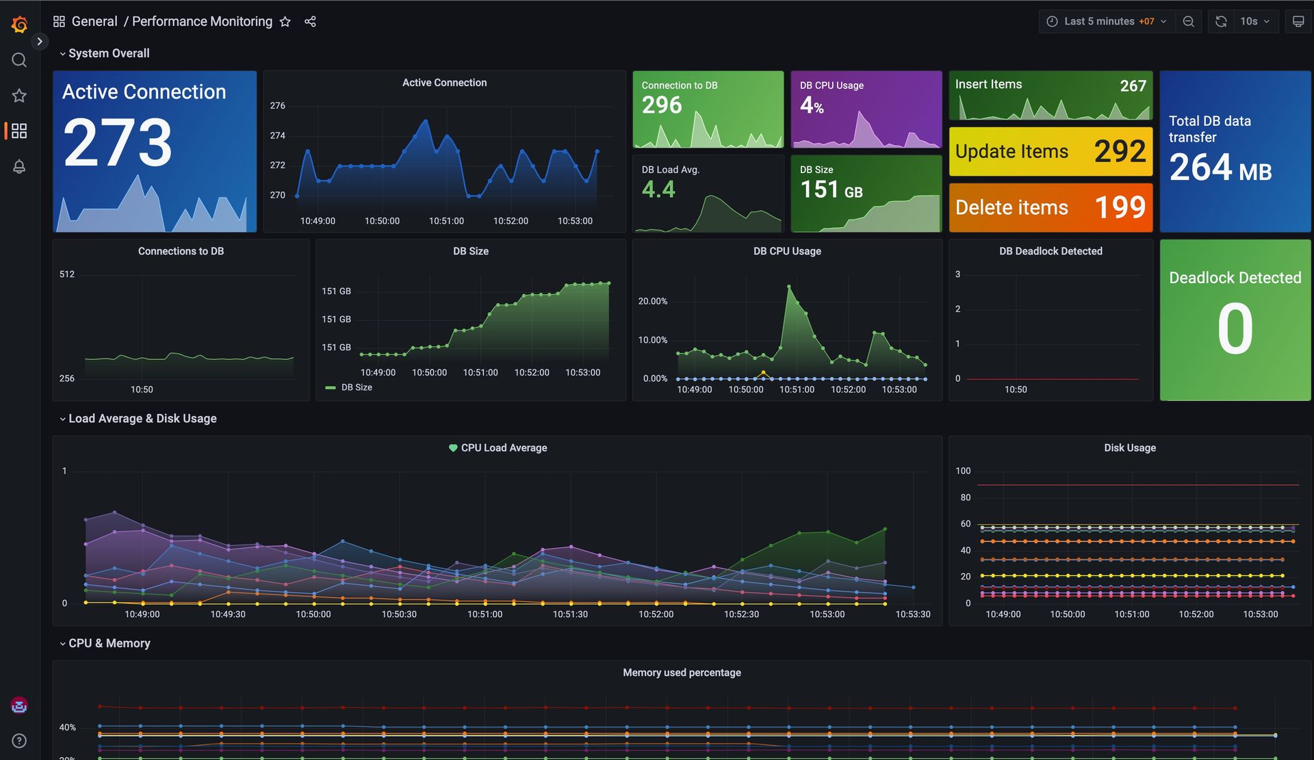Image resolution: width=1314 pixels, height=760 pixels.
Task: Star the Performance Monitoring dashboard
Action: tap(285, 22)
